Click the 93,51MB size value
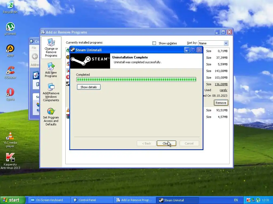The image size is (273, 204). tap(222, 110)
